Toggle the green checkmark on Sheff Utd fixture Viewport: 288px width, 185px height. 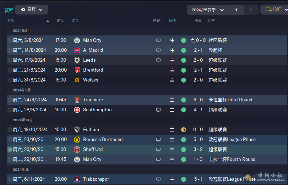click(10, 150)
